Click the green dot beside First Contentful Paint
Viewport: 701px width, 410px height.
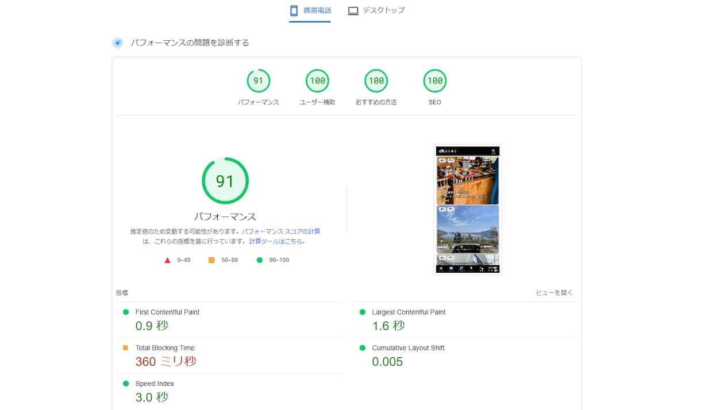[125, 312]
